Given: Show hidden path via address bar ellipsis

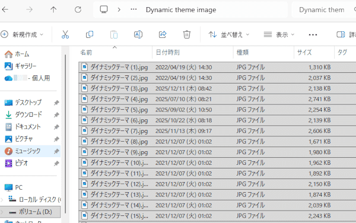Looking at the screenshot, I should pos(133,9).
